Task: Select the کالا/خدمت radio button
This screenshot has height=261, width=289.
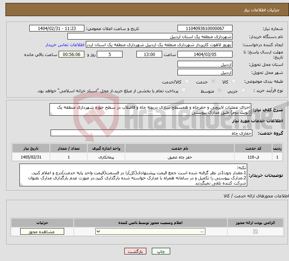Action: (x=187, y=81)
